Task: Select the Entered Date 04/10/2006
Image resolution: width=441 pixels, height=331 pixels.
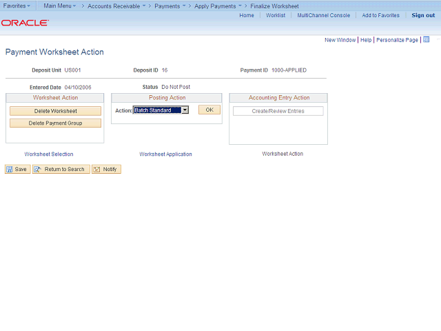Action: click(78, 88)
